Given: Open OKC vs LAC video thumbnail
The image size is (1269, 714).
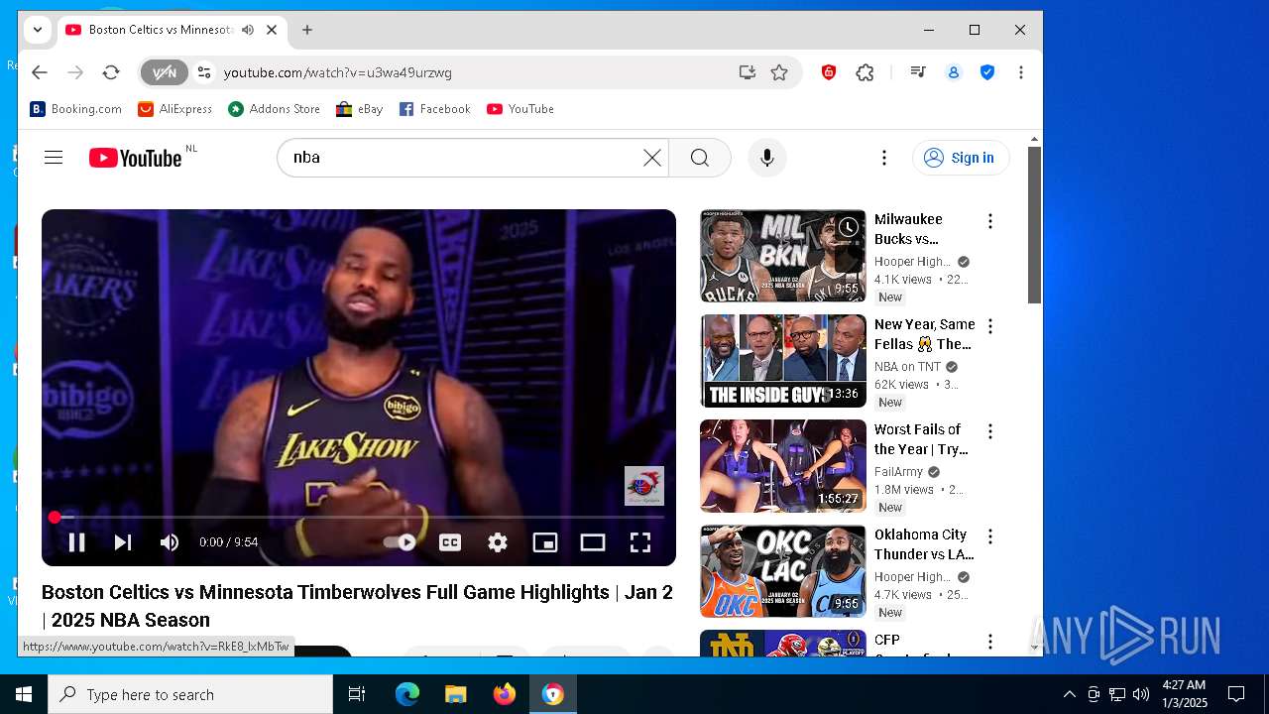Looking at the screenshot, I should pos(783,571).
